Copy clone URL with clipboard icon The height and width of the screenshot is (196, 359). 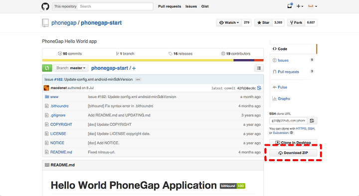tap(312, 120)
